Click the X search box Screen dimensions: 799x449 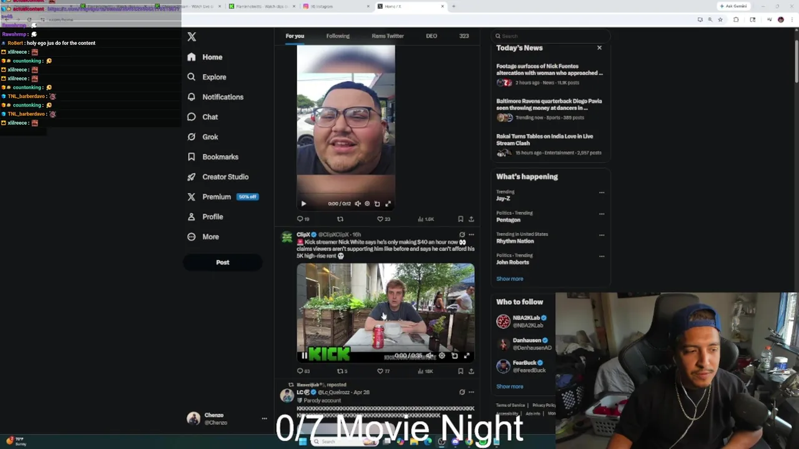[x=549, y=36]
